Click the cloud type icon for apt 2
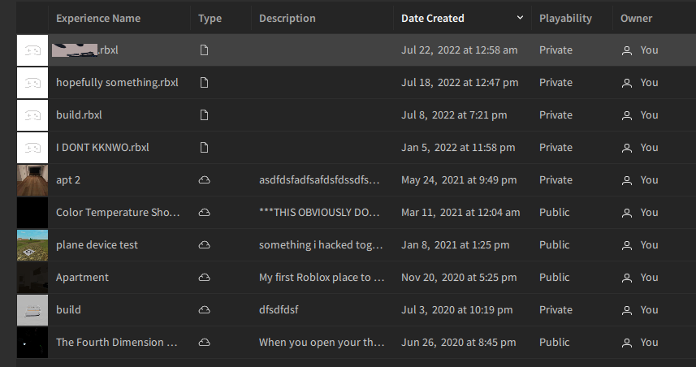 (205, 180)
